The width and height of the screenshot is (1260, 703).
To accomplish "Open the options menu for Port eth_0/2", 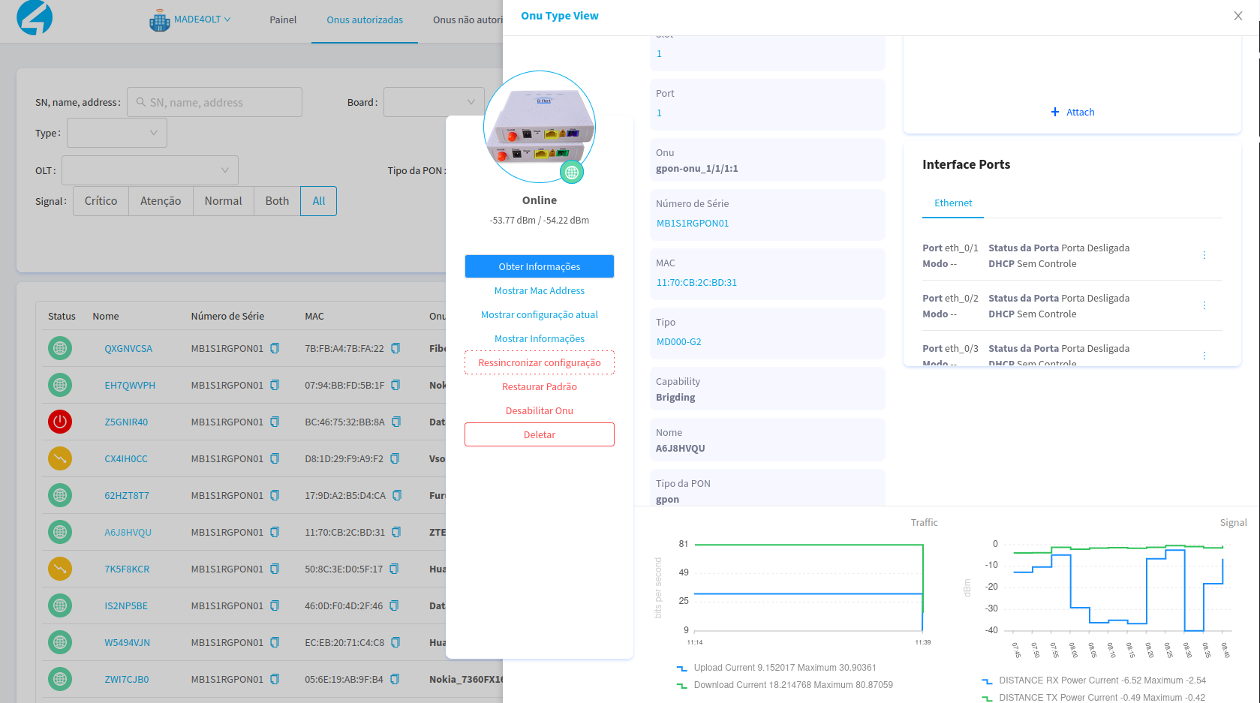I will (x=1204, y=306).
